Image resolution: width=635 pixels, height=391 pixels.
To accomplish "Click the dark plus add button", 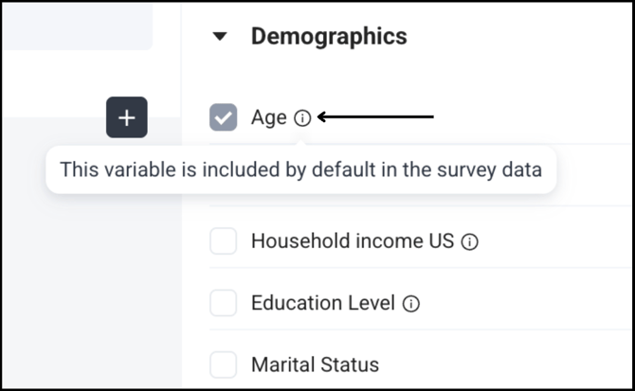I will pyautogui.click(x=127, y=117).
